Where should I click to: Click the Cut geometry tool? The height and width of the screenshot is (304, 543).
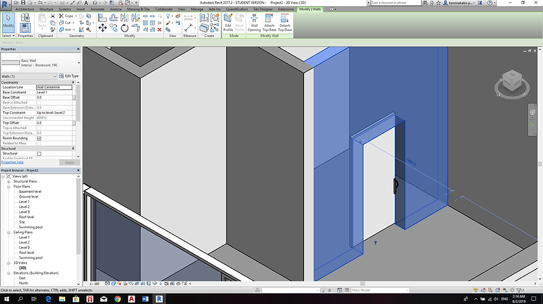(66, 23)
